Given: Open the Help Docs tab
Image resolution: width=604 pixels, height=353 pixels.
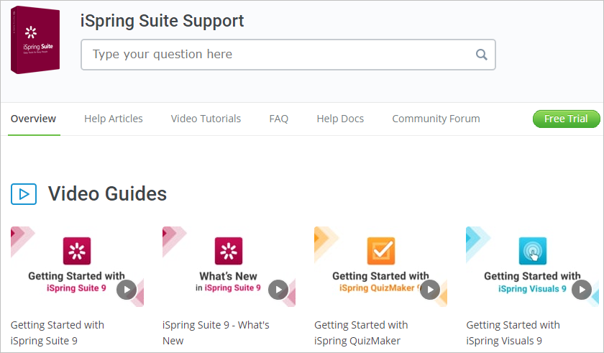Looking at the screenshot, I should pyautogui.click(x=340, y=119).
